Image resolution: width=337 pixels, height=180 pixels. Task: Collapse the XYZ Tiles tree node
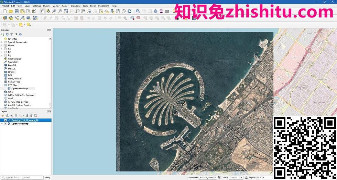pyautogui.click(x=2, y=85)
